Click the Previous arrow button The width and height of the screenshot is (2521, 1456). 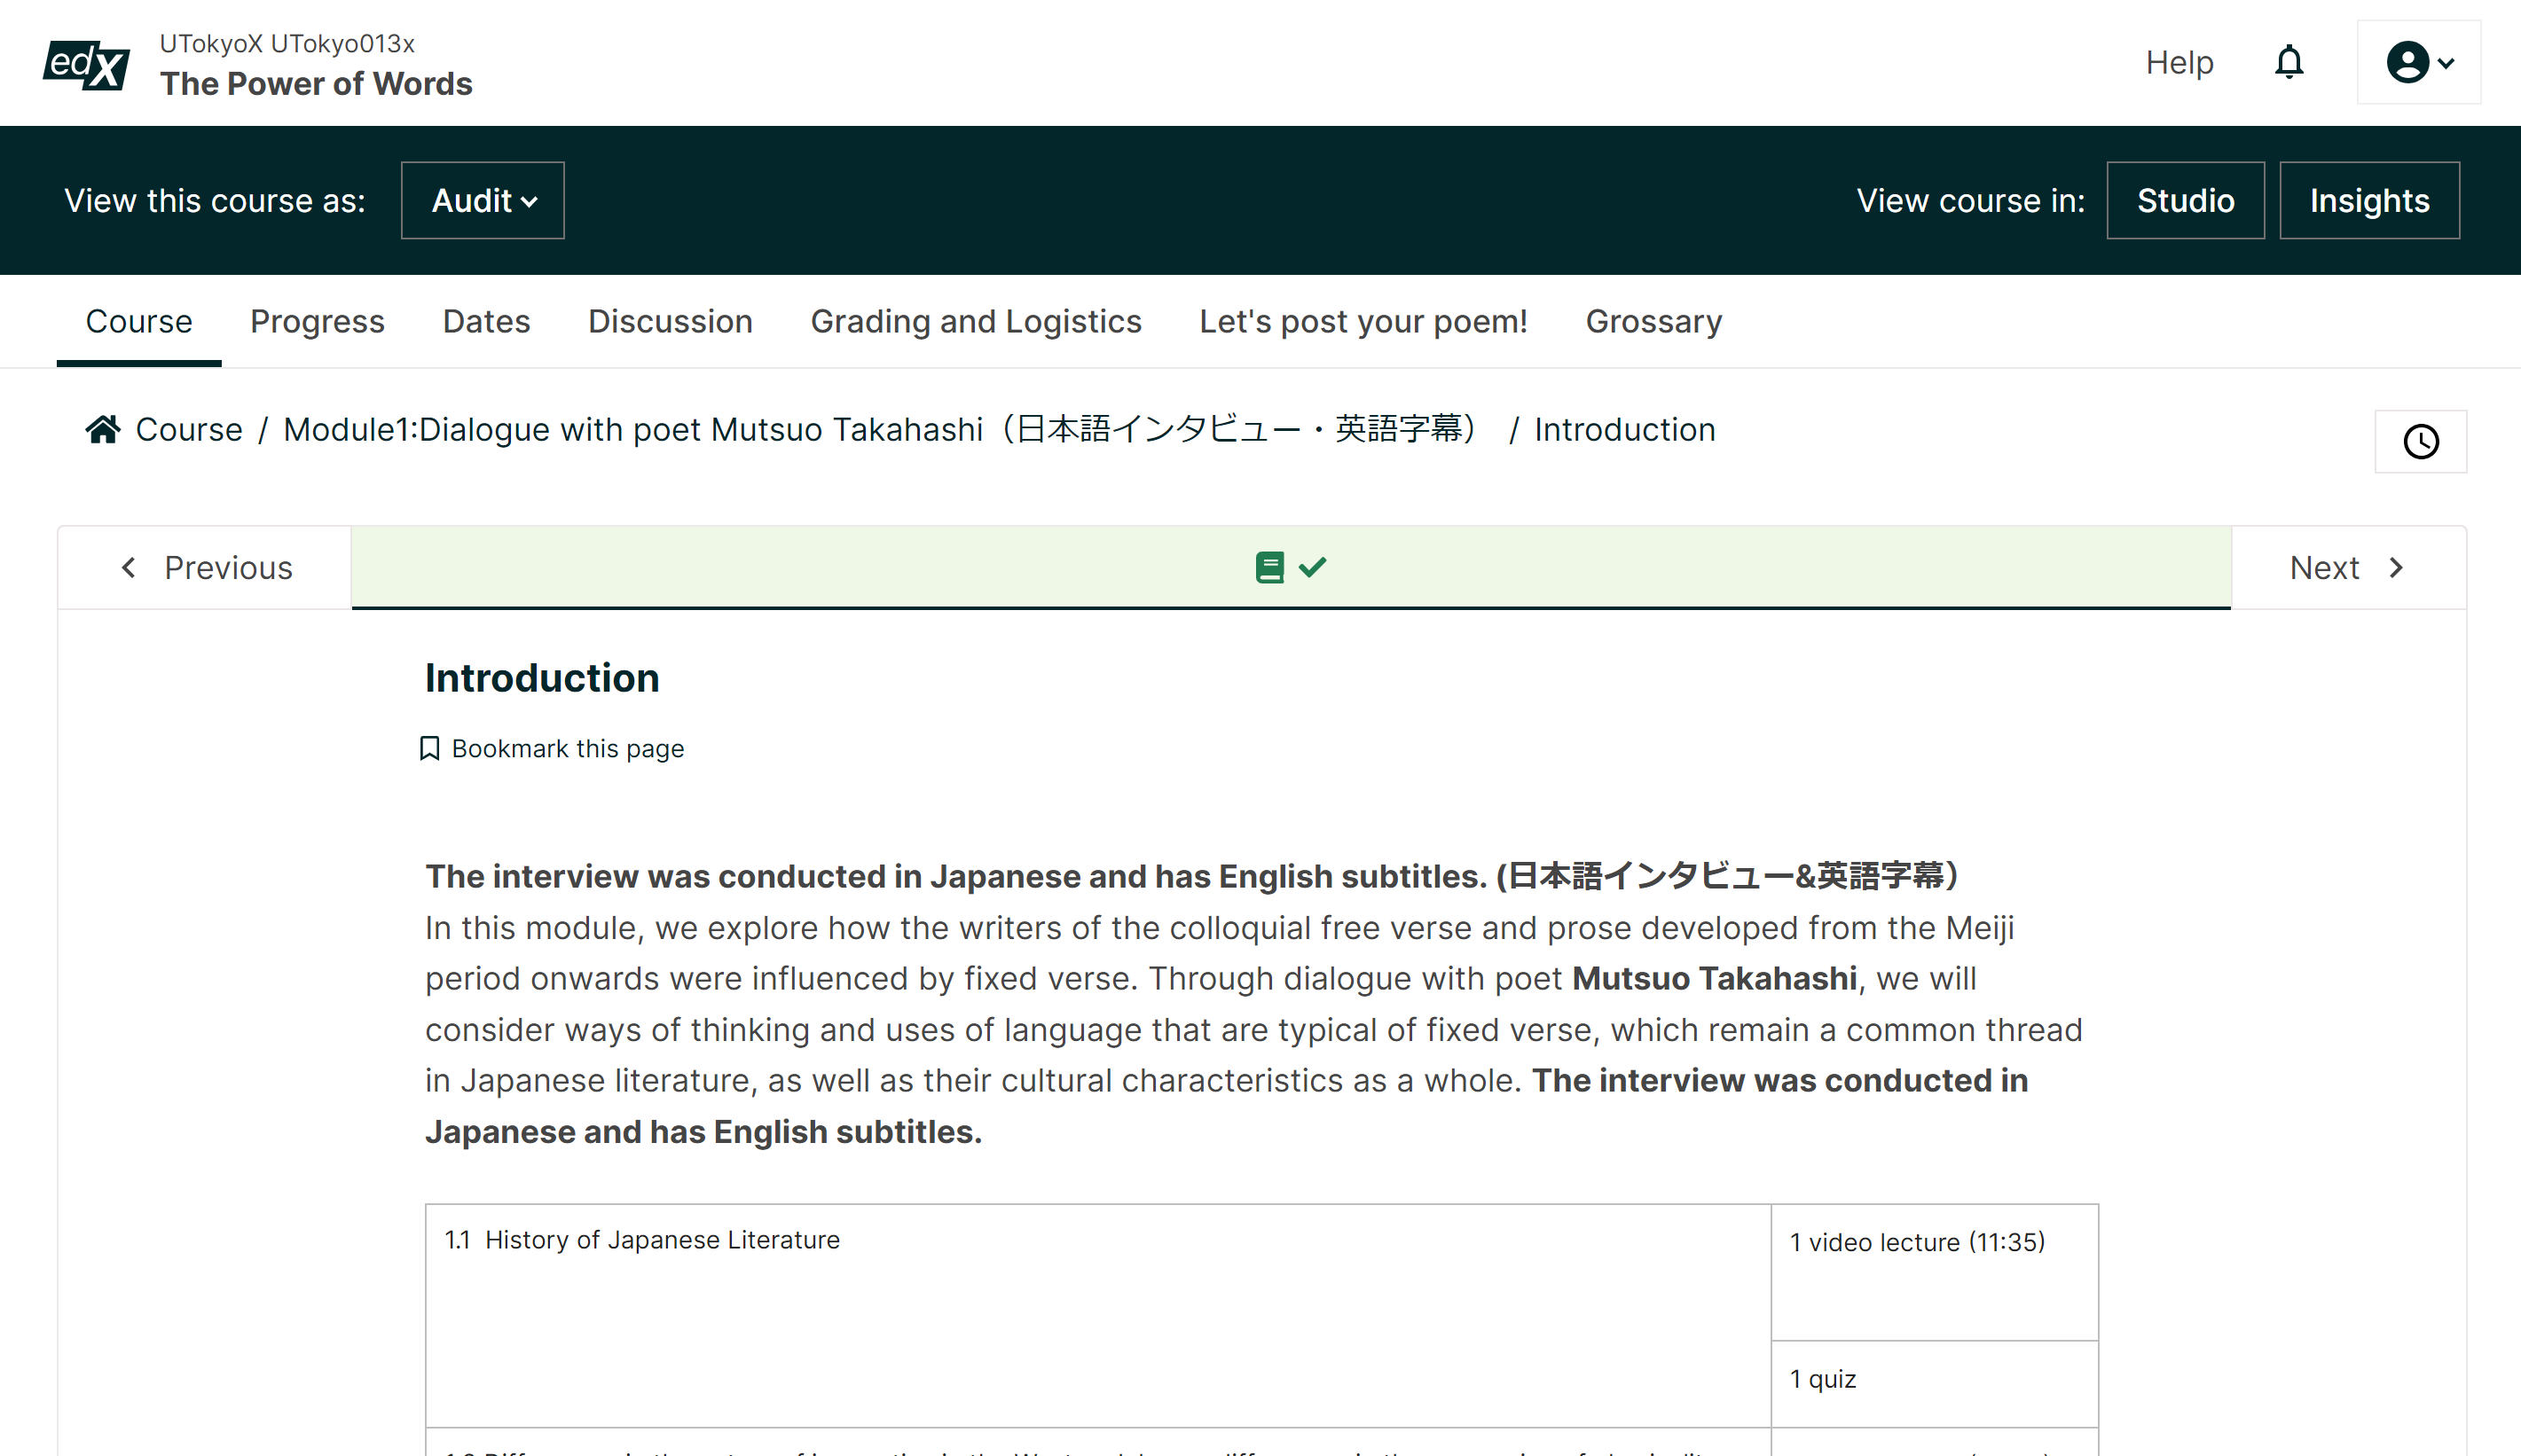(205, 568)
